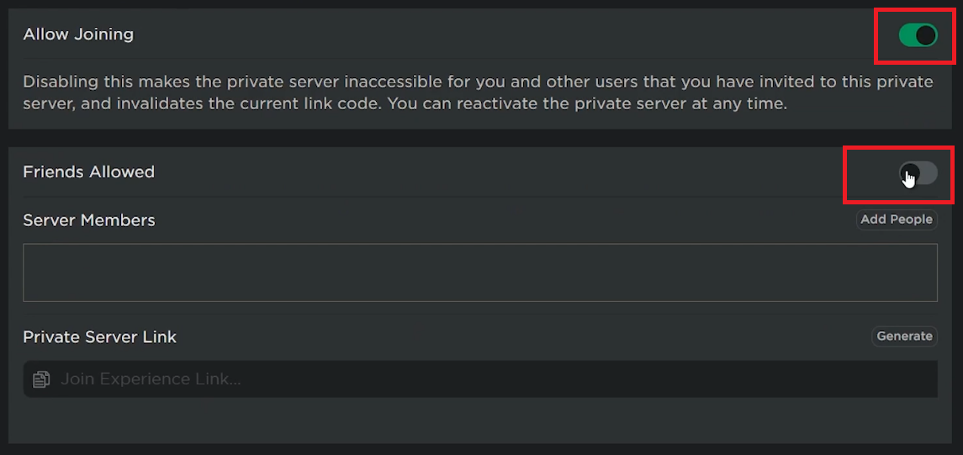
Task: Generate a private server link
Action: 904,336
